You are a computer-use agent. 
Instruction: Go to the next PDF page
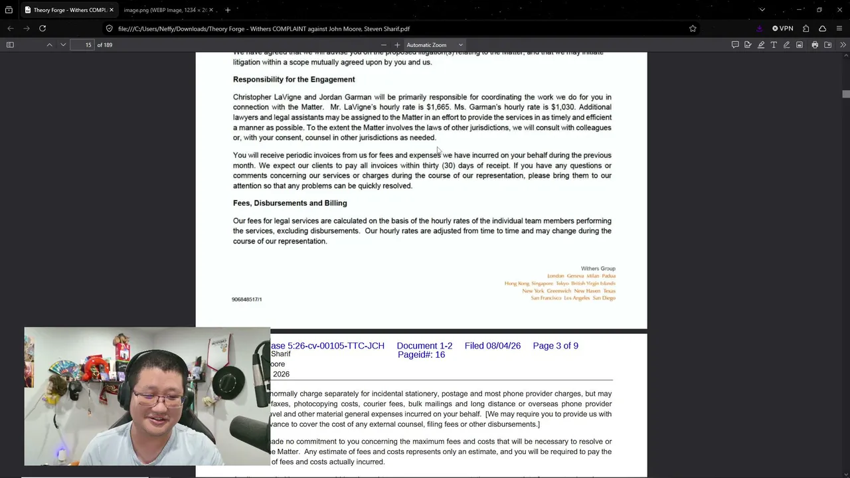click(x=63, y=44)
